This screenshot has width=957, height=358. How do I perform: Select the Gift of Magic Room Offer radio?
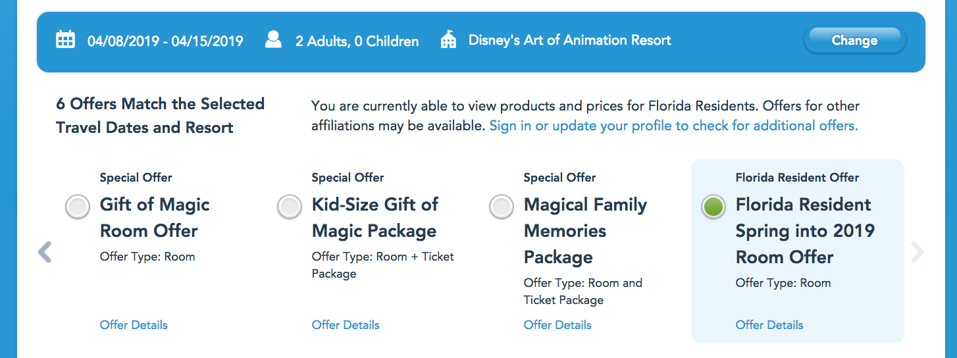tap(78, 207)
